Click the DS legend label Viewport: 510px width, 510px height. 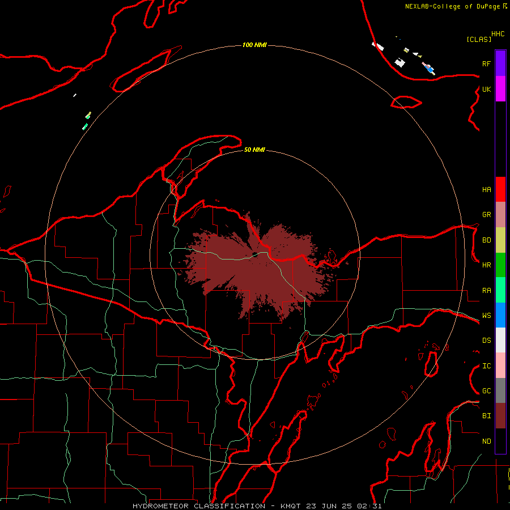pos(486,340)
